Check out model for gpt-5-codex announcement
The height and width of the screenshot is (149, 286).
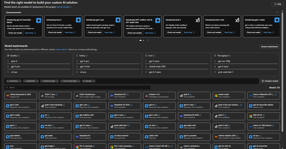[253, 32]
